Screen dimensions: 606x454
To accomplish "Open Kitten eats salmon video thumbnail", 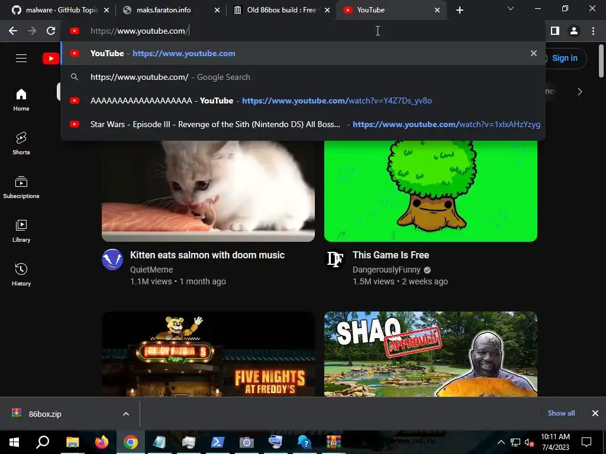I will point(208,191).
